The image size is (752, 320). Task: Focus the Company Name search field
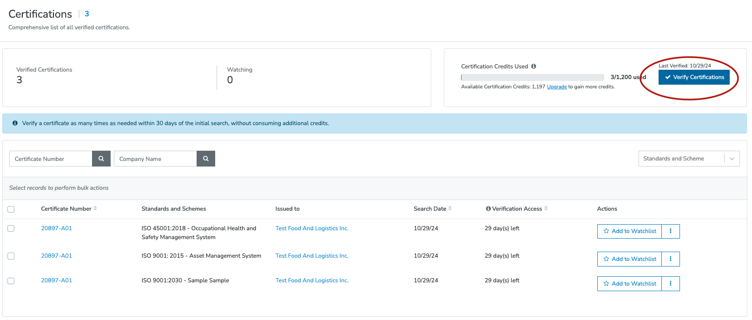[x=155, y=159]
